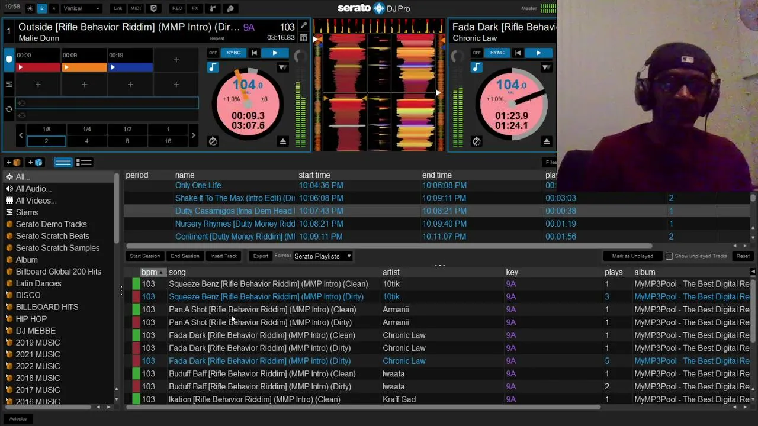This screenshot has height=426, width=758.
Task: Toggle the Ableton Link button
Action: click(118, 8)
